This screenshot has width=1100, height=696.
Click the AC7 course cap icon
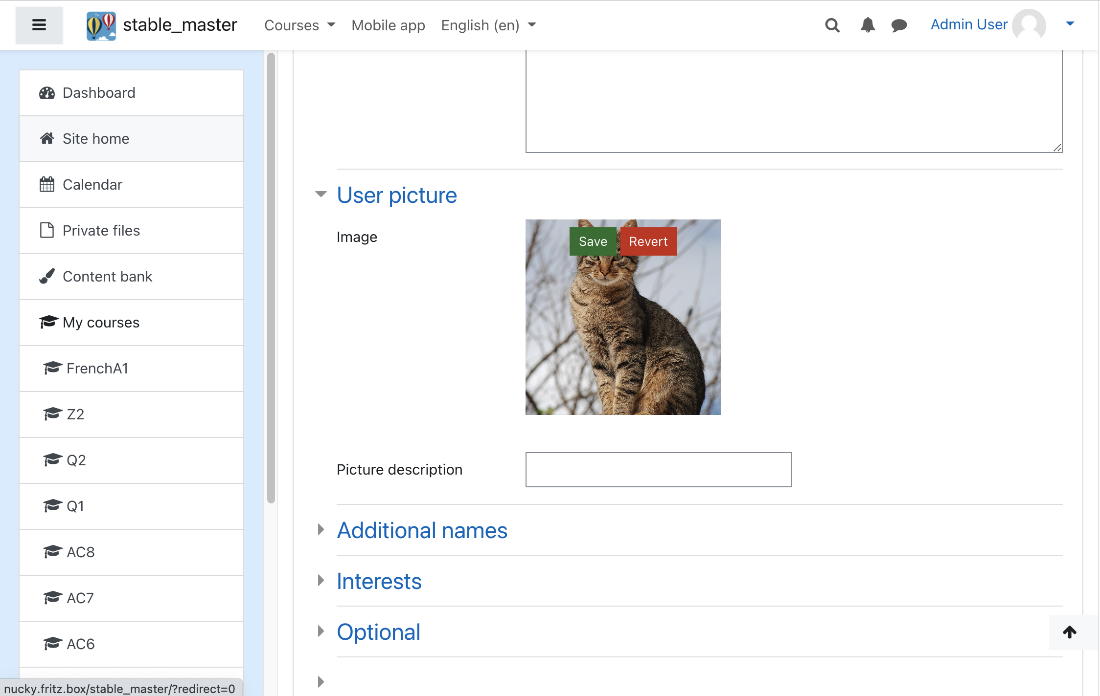coord(53,598)
